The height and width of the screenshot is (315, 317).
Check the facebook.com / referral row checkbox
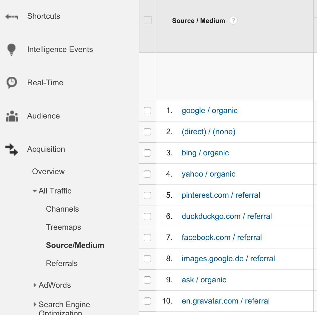pos(147,238)
